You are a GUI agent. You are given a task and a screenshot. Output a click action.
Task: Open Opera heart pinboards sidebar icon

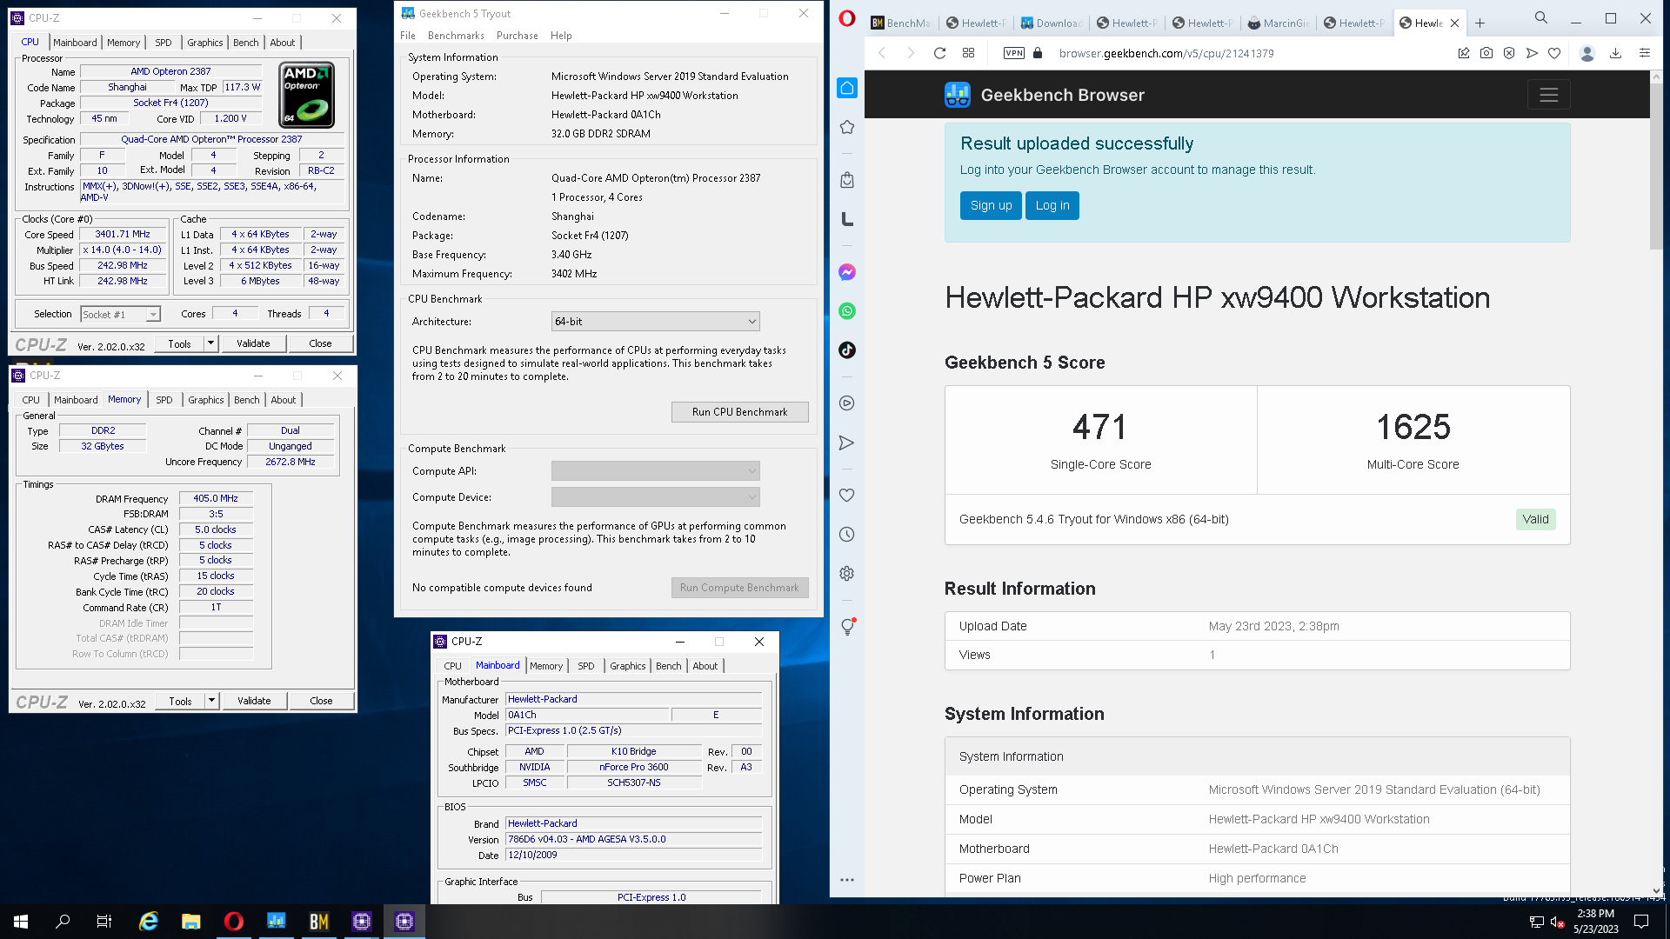click(847, 496)
